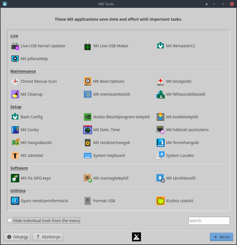The height and width of the screenshot is (245, 237).
Task: Open MX Fix GPG keys icon
Action: 15,178
